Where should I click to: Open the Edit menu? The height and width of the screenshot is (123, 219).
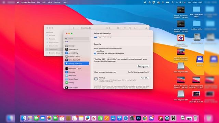(x=44, y=2)
